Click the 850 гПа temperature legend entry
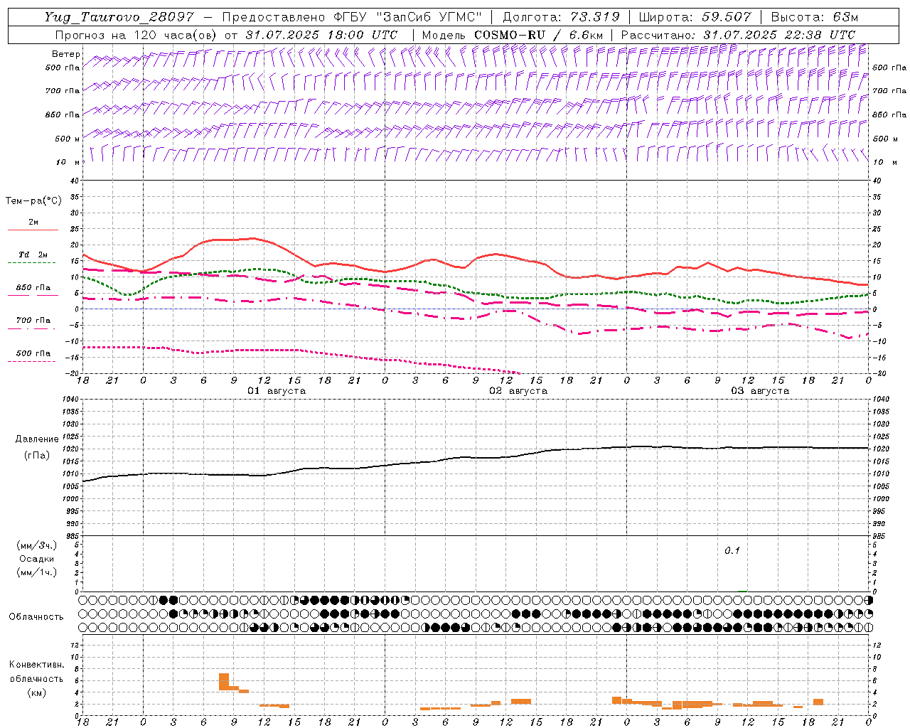The width and height of the screenshot is (910, 728). pos(33,288)
